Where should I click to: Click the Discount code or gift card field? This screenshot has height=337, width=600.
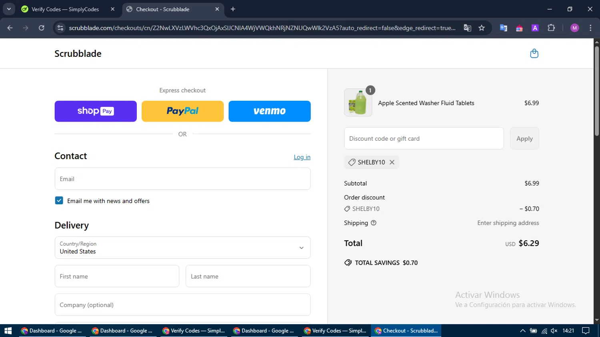424,138
